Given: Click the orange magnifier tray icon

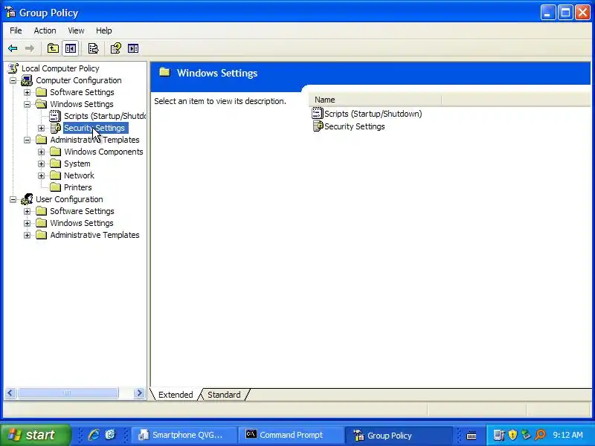Looking at the screenshot, I should click(x=540, y=435).
